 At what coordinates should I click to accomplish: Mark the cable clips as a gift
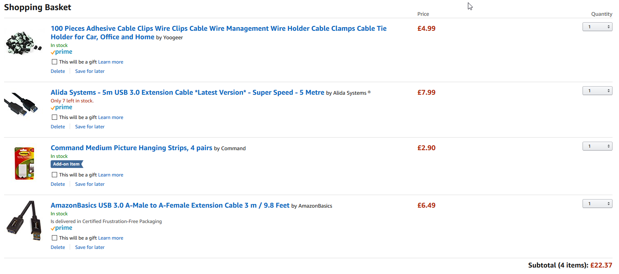point(54,62)
